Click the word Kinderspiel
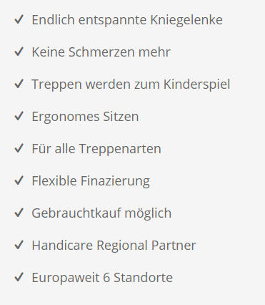This screenshot has height=305, width=265. 197,84
